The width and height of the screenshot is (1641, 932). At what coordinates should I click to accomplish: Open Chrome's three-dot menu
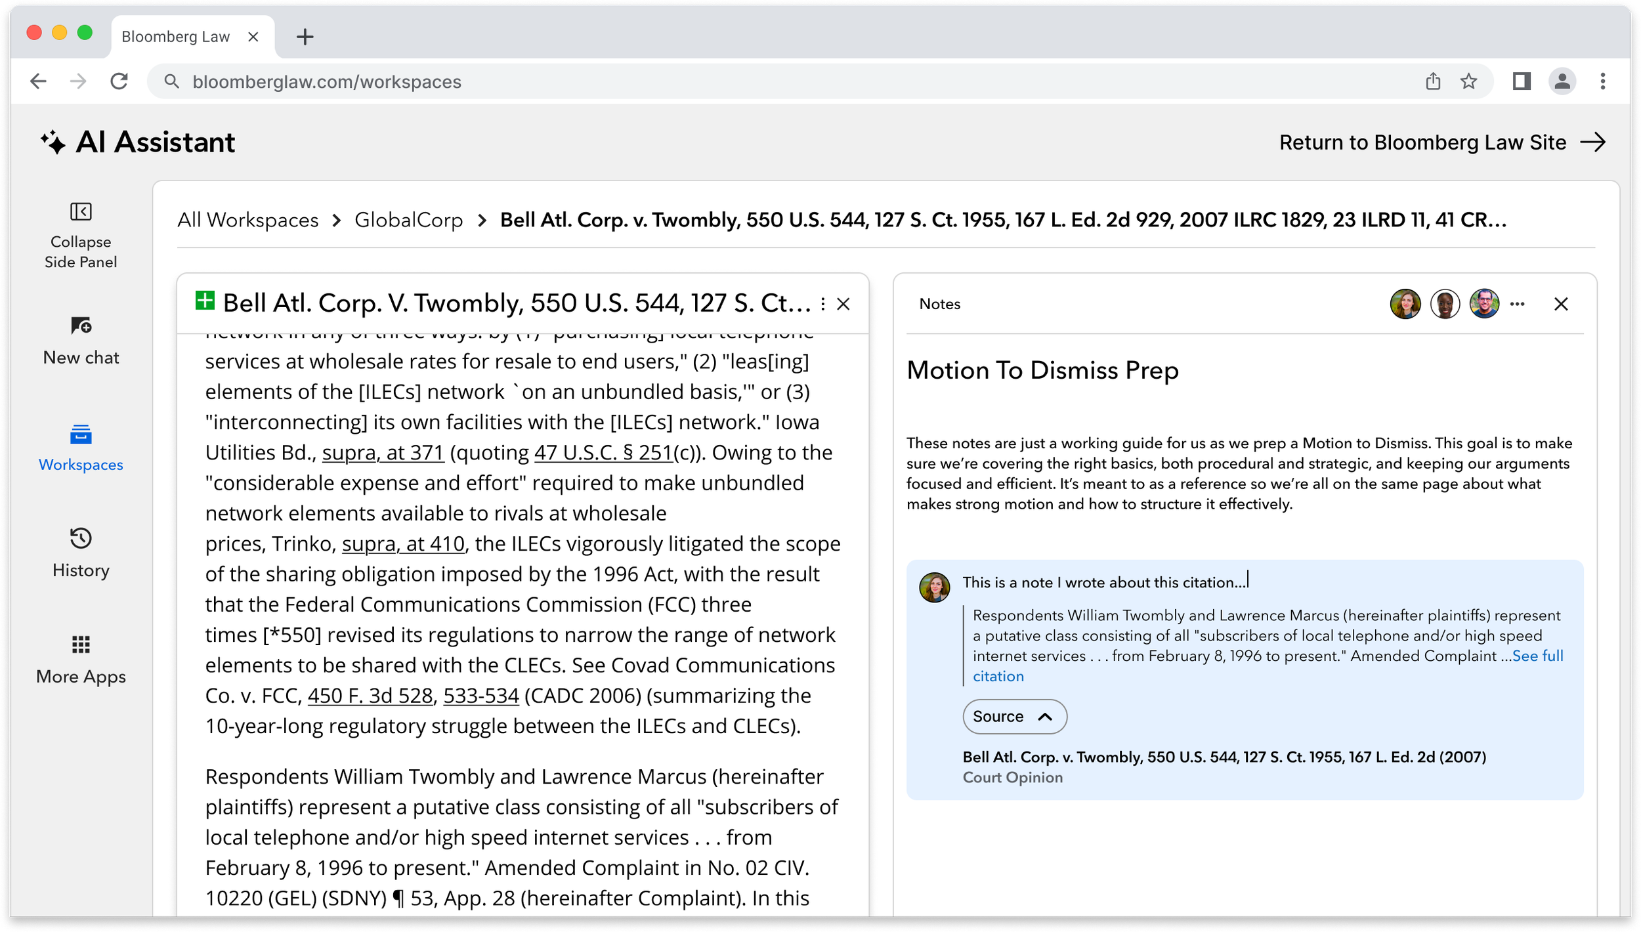click(1603, 81)
